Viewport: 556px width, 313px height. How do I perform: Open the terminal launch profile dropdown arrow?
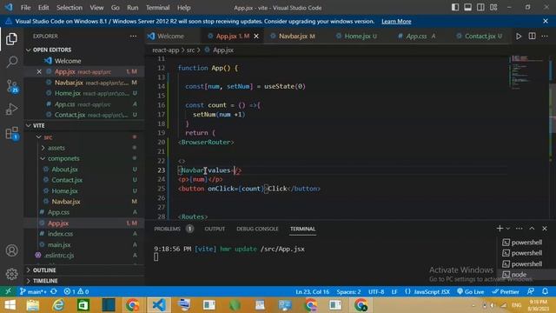coord(508,229)
